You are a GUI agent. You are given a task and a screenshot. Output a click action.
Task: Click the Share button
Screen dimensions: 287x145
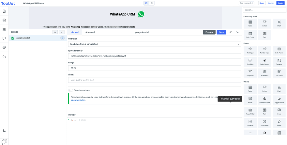click(x=262, y=3)
